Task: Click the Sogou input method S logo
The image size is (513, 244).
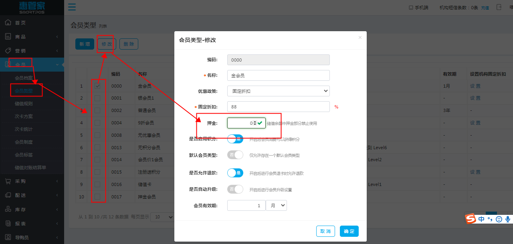Action: [470, 219]
